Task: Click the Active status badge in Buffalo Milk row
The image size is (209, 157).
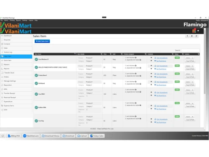Action: (x=177, y=103)
